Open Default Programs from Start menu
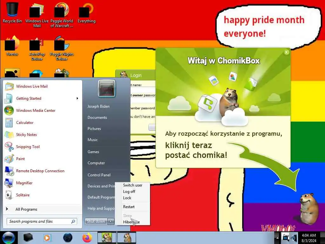 [101, 197]
